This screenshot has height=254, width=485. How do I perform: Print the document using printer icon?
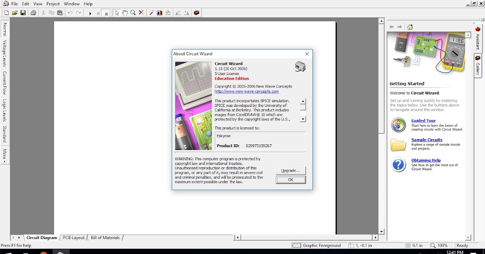coord(34,13)
